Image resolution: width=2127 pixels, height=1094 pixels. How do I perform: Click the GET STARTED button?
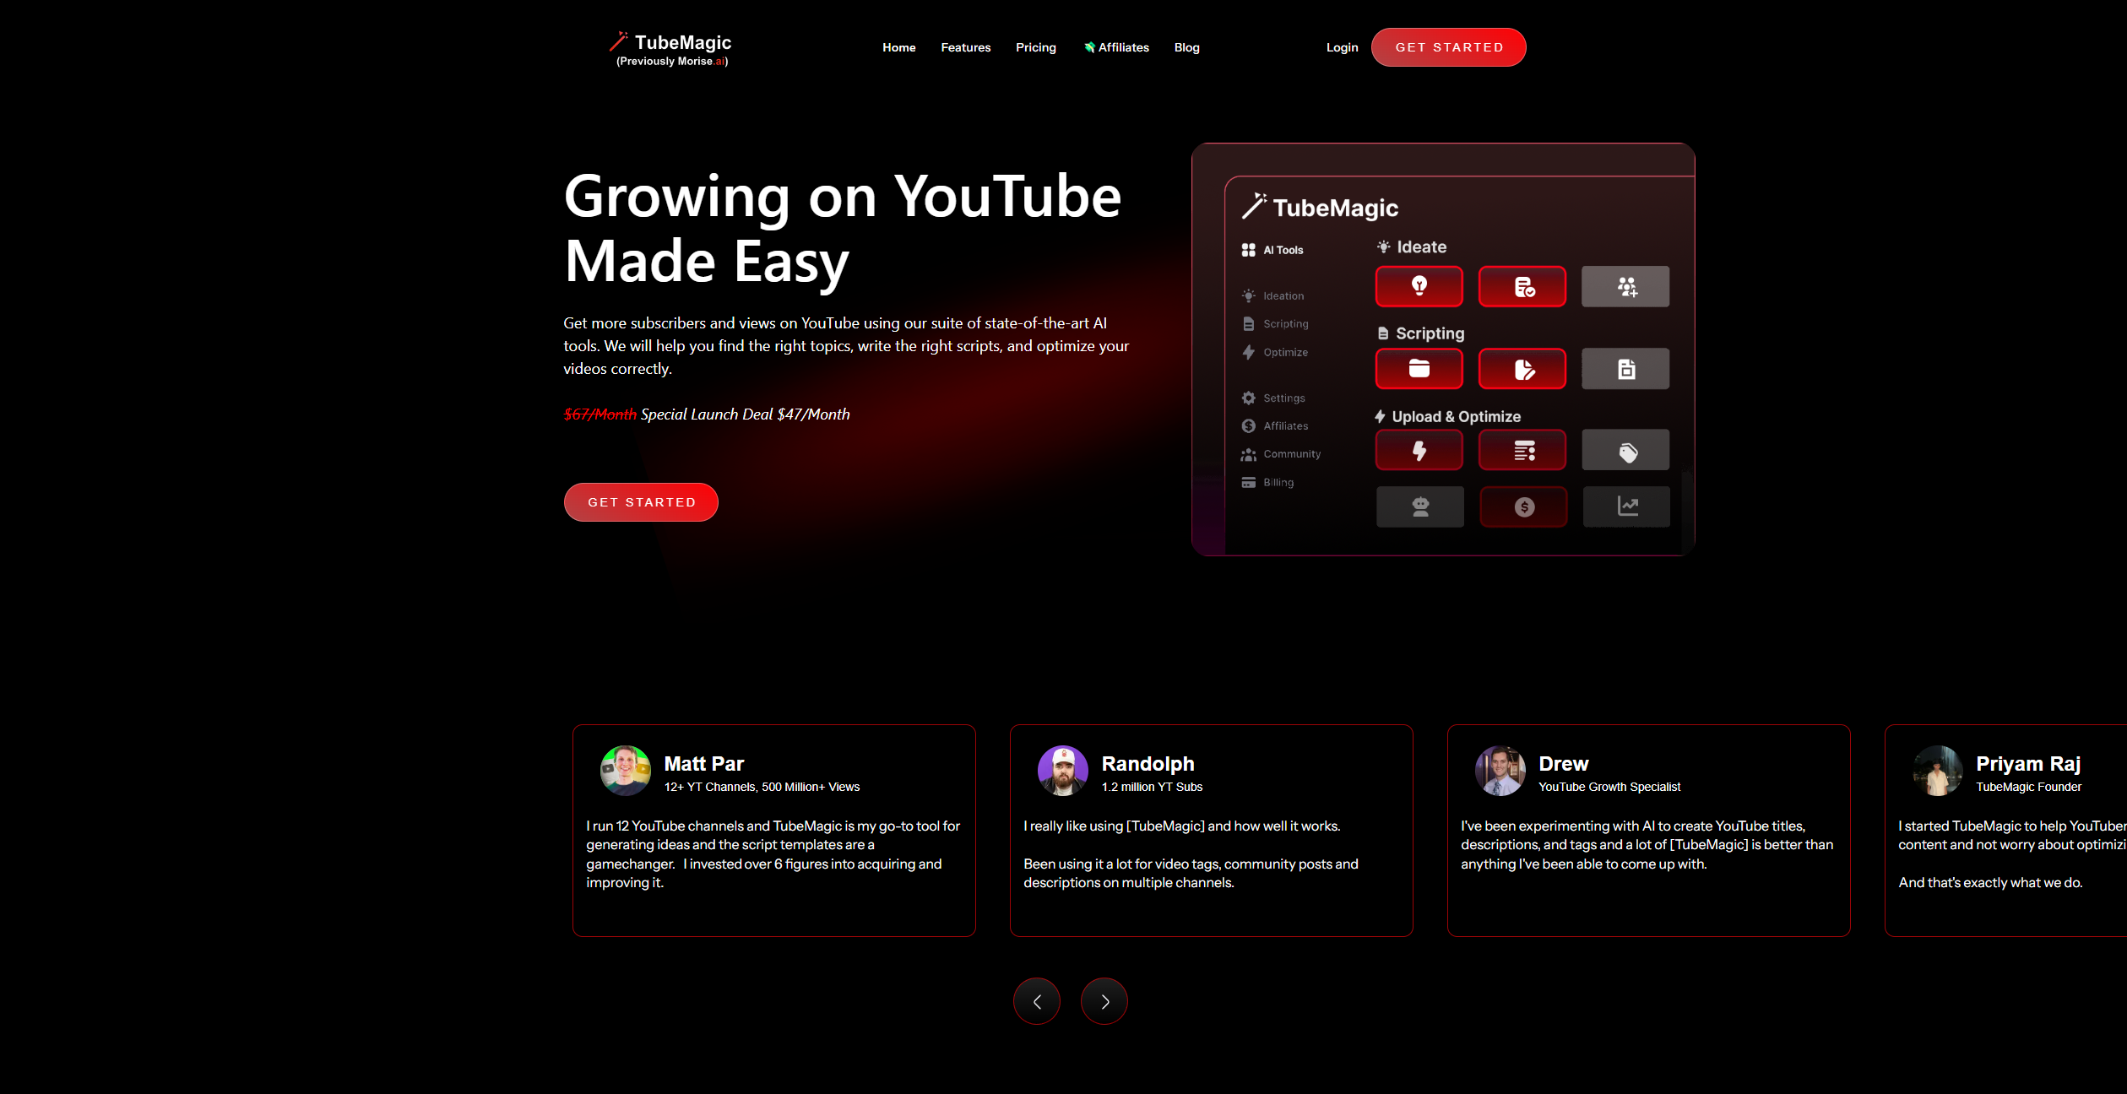(x=1450, y=46)
